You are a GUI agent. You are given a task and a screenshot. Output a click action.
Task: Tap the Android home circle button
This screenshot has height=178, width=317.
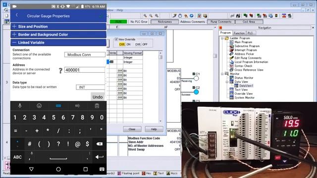tap(58, 169)
